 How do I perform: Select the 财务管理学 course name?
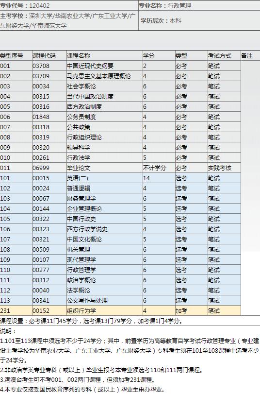81,199
